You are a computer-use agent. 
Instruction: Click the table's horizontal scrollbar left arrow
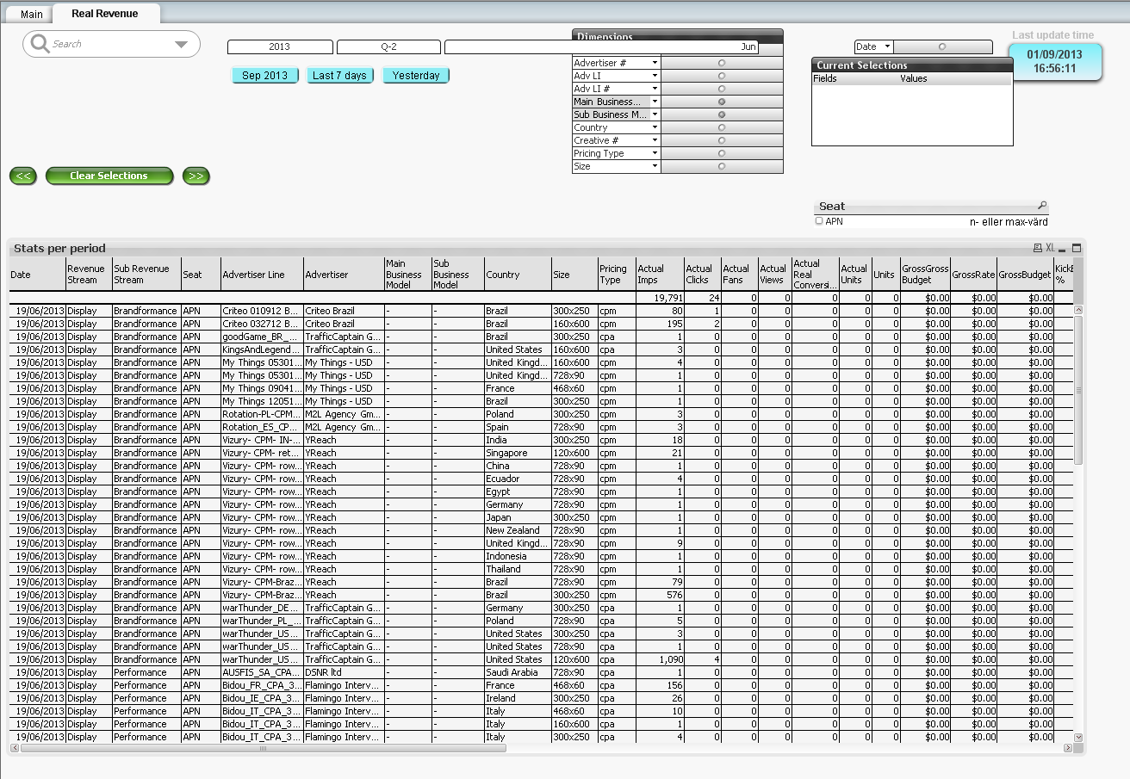click(x=15, y=748)
